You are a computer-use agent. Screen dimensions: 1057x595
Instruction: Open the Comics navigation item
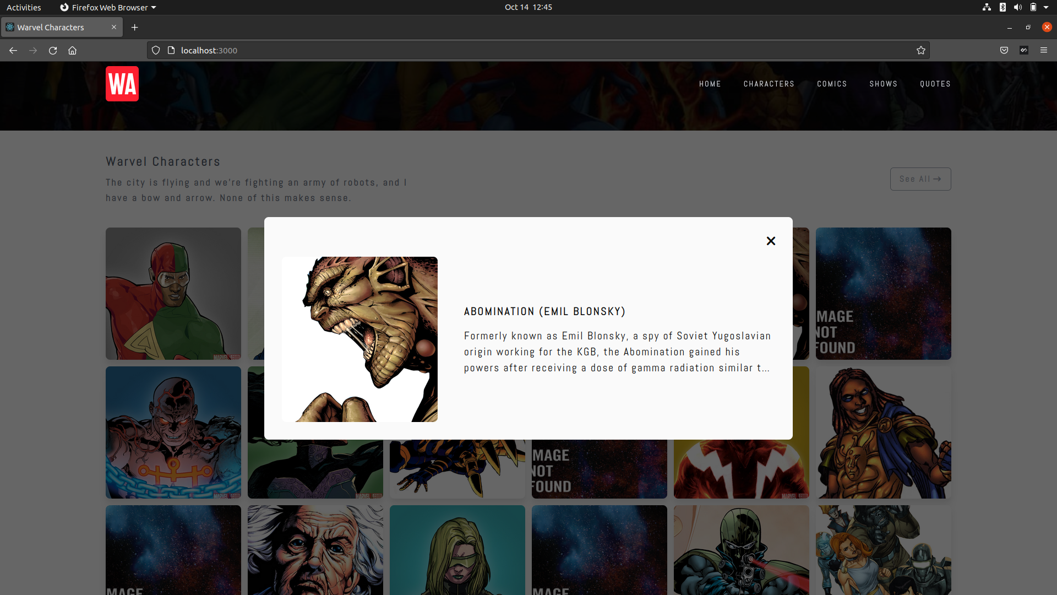(831, 84)
